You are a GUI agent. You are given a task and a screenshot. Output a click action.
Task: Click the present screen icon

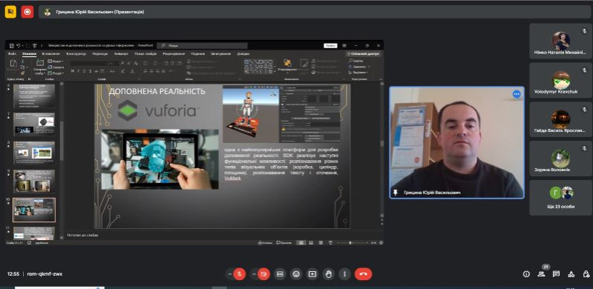[312, 274]
